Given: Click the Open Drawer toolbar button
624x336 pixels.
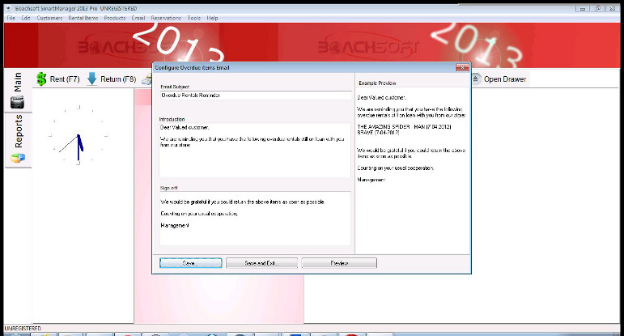Looking at the screenshot, I should 499,79.
